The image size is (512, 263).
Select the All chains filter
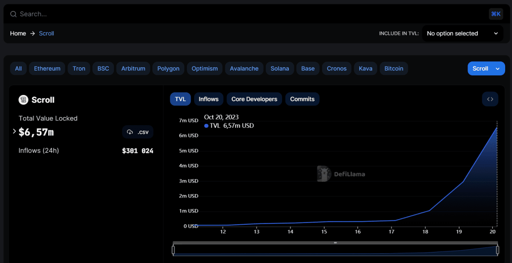pyautogui.click(x=18, y=69)
